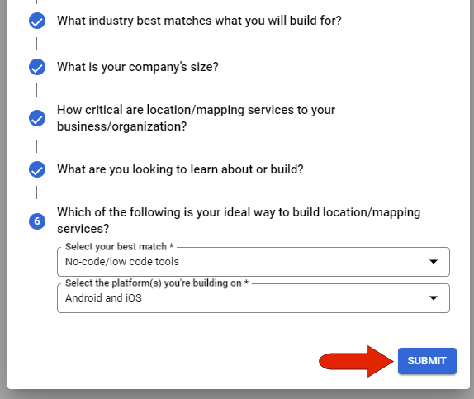Click checkmark icon beside industry question
Viewport: 474px width, 399px height.
[37, 21]
